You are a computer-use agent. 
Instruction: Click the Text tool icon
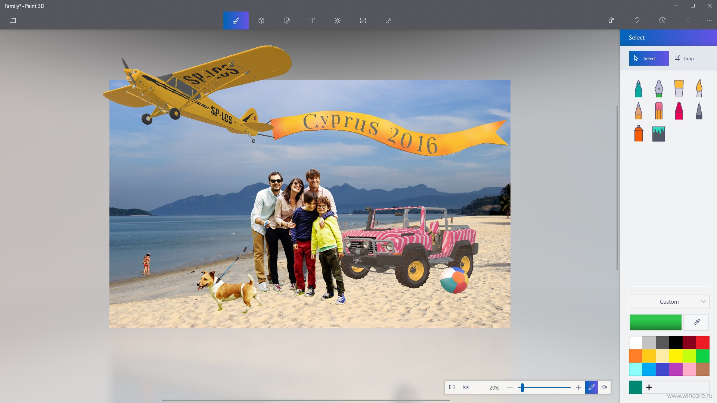(x=312, y=20)
